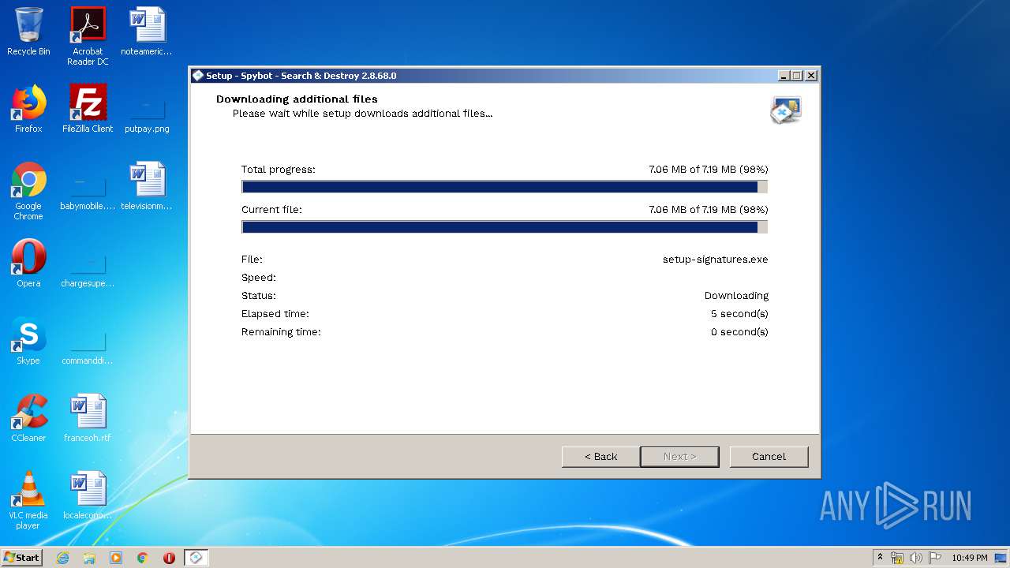This screenshot has width=1010, height=568.
Task: Click the Start button
Action: point(21,558)
